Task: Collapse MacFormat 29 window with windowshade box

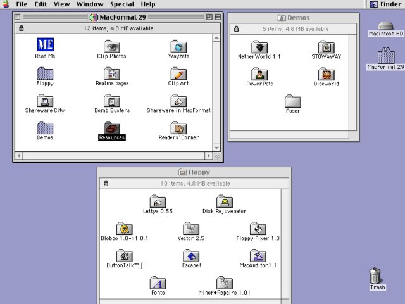Action: pyautogui.click(x=218, y=17)
